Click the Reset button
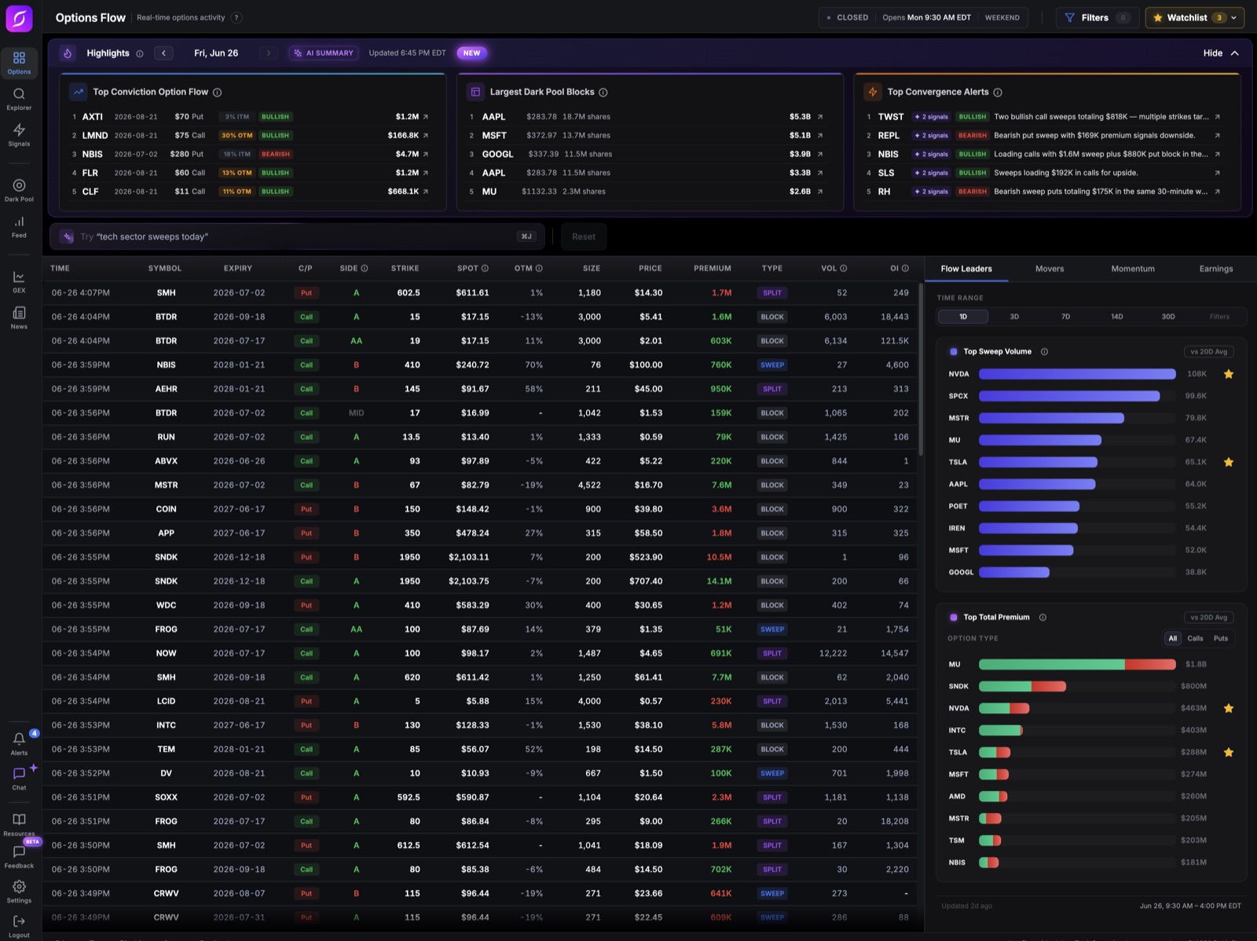Screen dimensions: 1257x941 pos(584,236)
